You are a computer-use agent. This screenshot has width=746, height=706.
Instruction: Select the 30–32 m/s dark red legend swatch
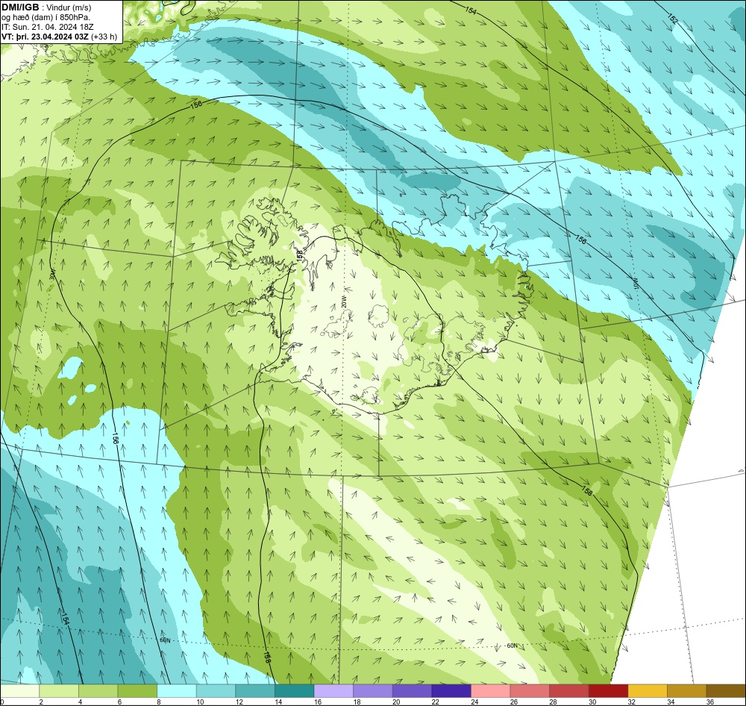609,691
